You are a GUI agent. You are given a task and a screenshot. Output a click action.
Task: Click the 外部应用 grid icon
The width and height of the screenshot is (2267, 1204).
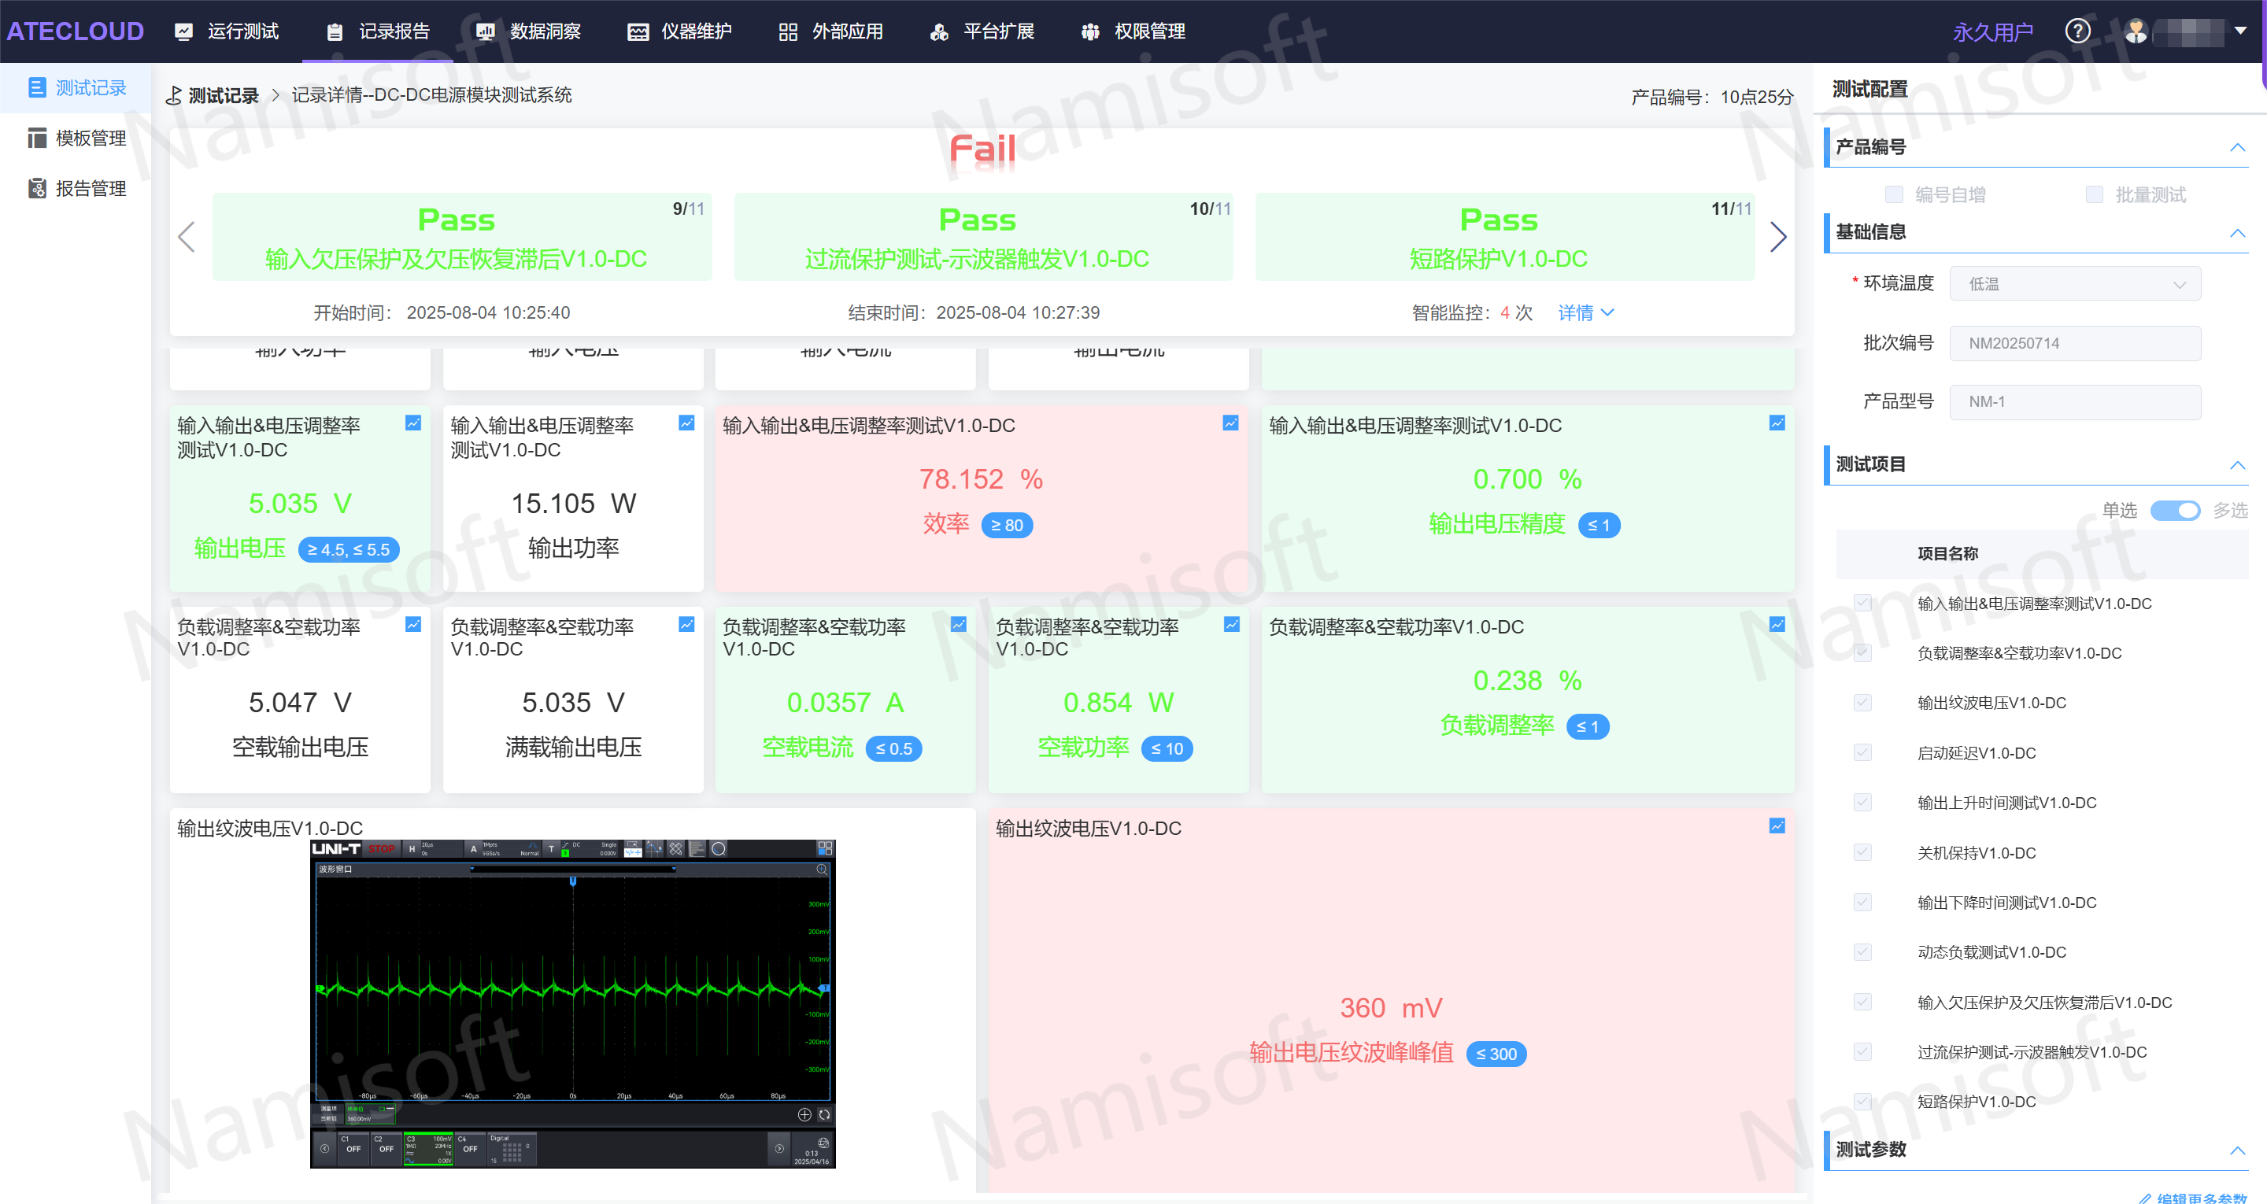[x=789, y=31]
